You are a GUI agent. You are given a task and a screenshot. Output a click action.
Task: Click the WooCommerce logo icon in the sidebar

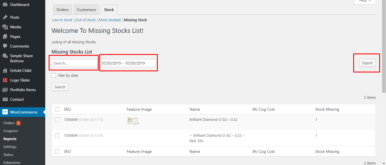click(x=5, y=112)
